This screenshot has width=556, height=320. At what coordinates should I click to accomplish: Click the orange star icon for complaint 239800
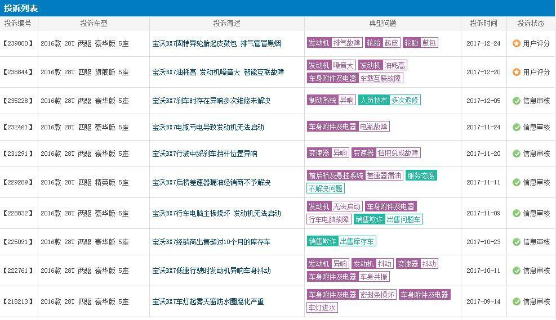(517, 43)
